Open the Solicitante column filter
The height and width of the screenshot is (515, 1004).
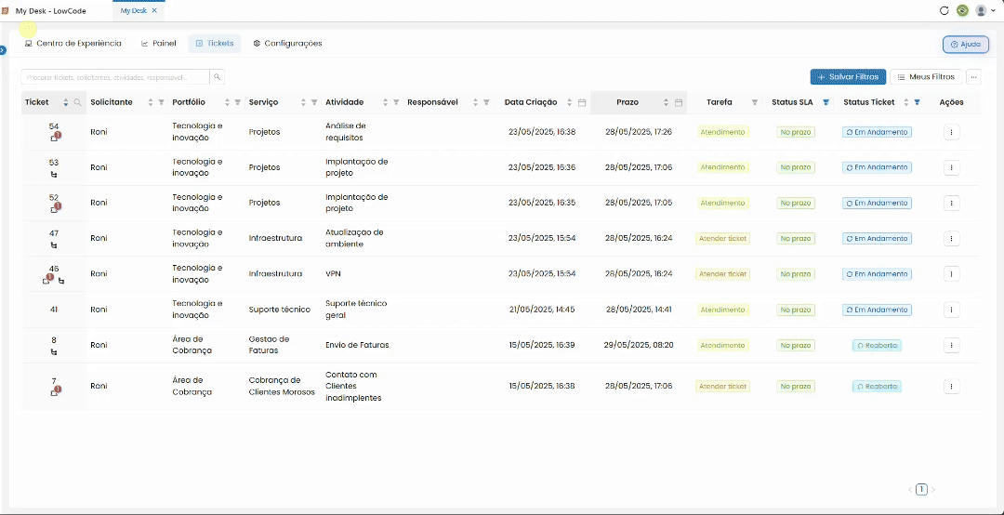click(162, 102)
